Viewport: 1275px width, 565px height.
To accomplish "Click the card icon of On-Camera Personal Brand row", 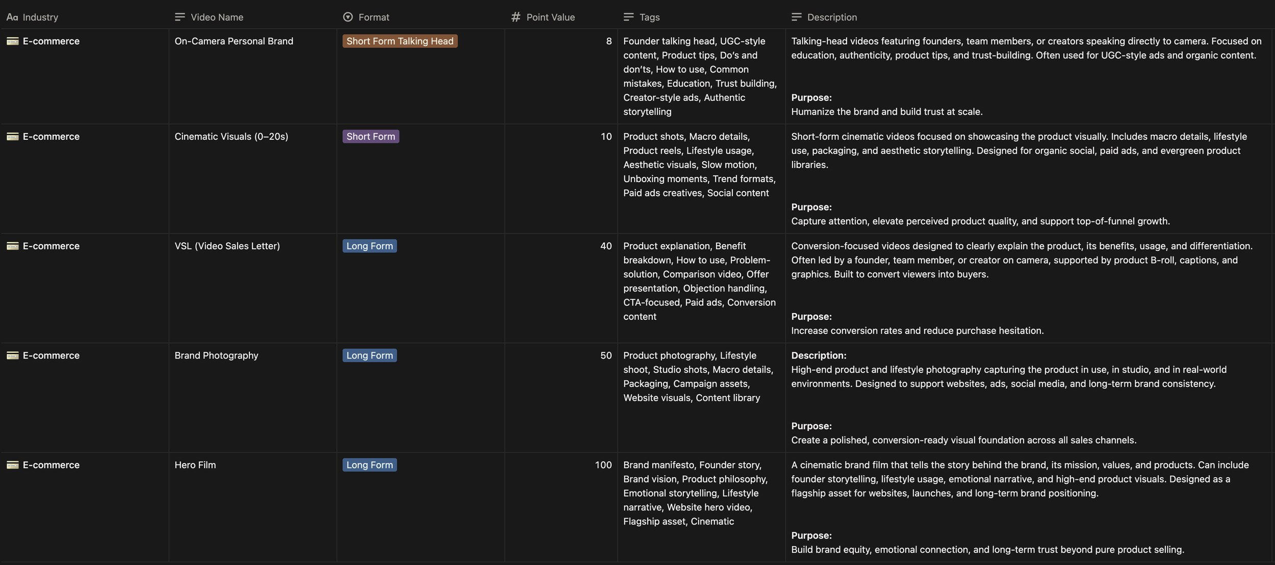I will pos(13,41).
